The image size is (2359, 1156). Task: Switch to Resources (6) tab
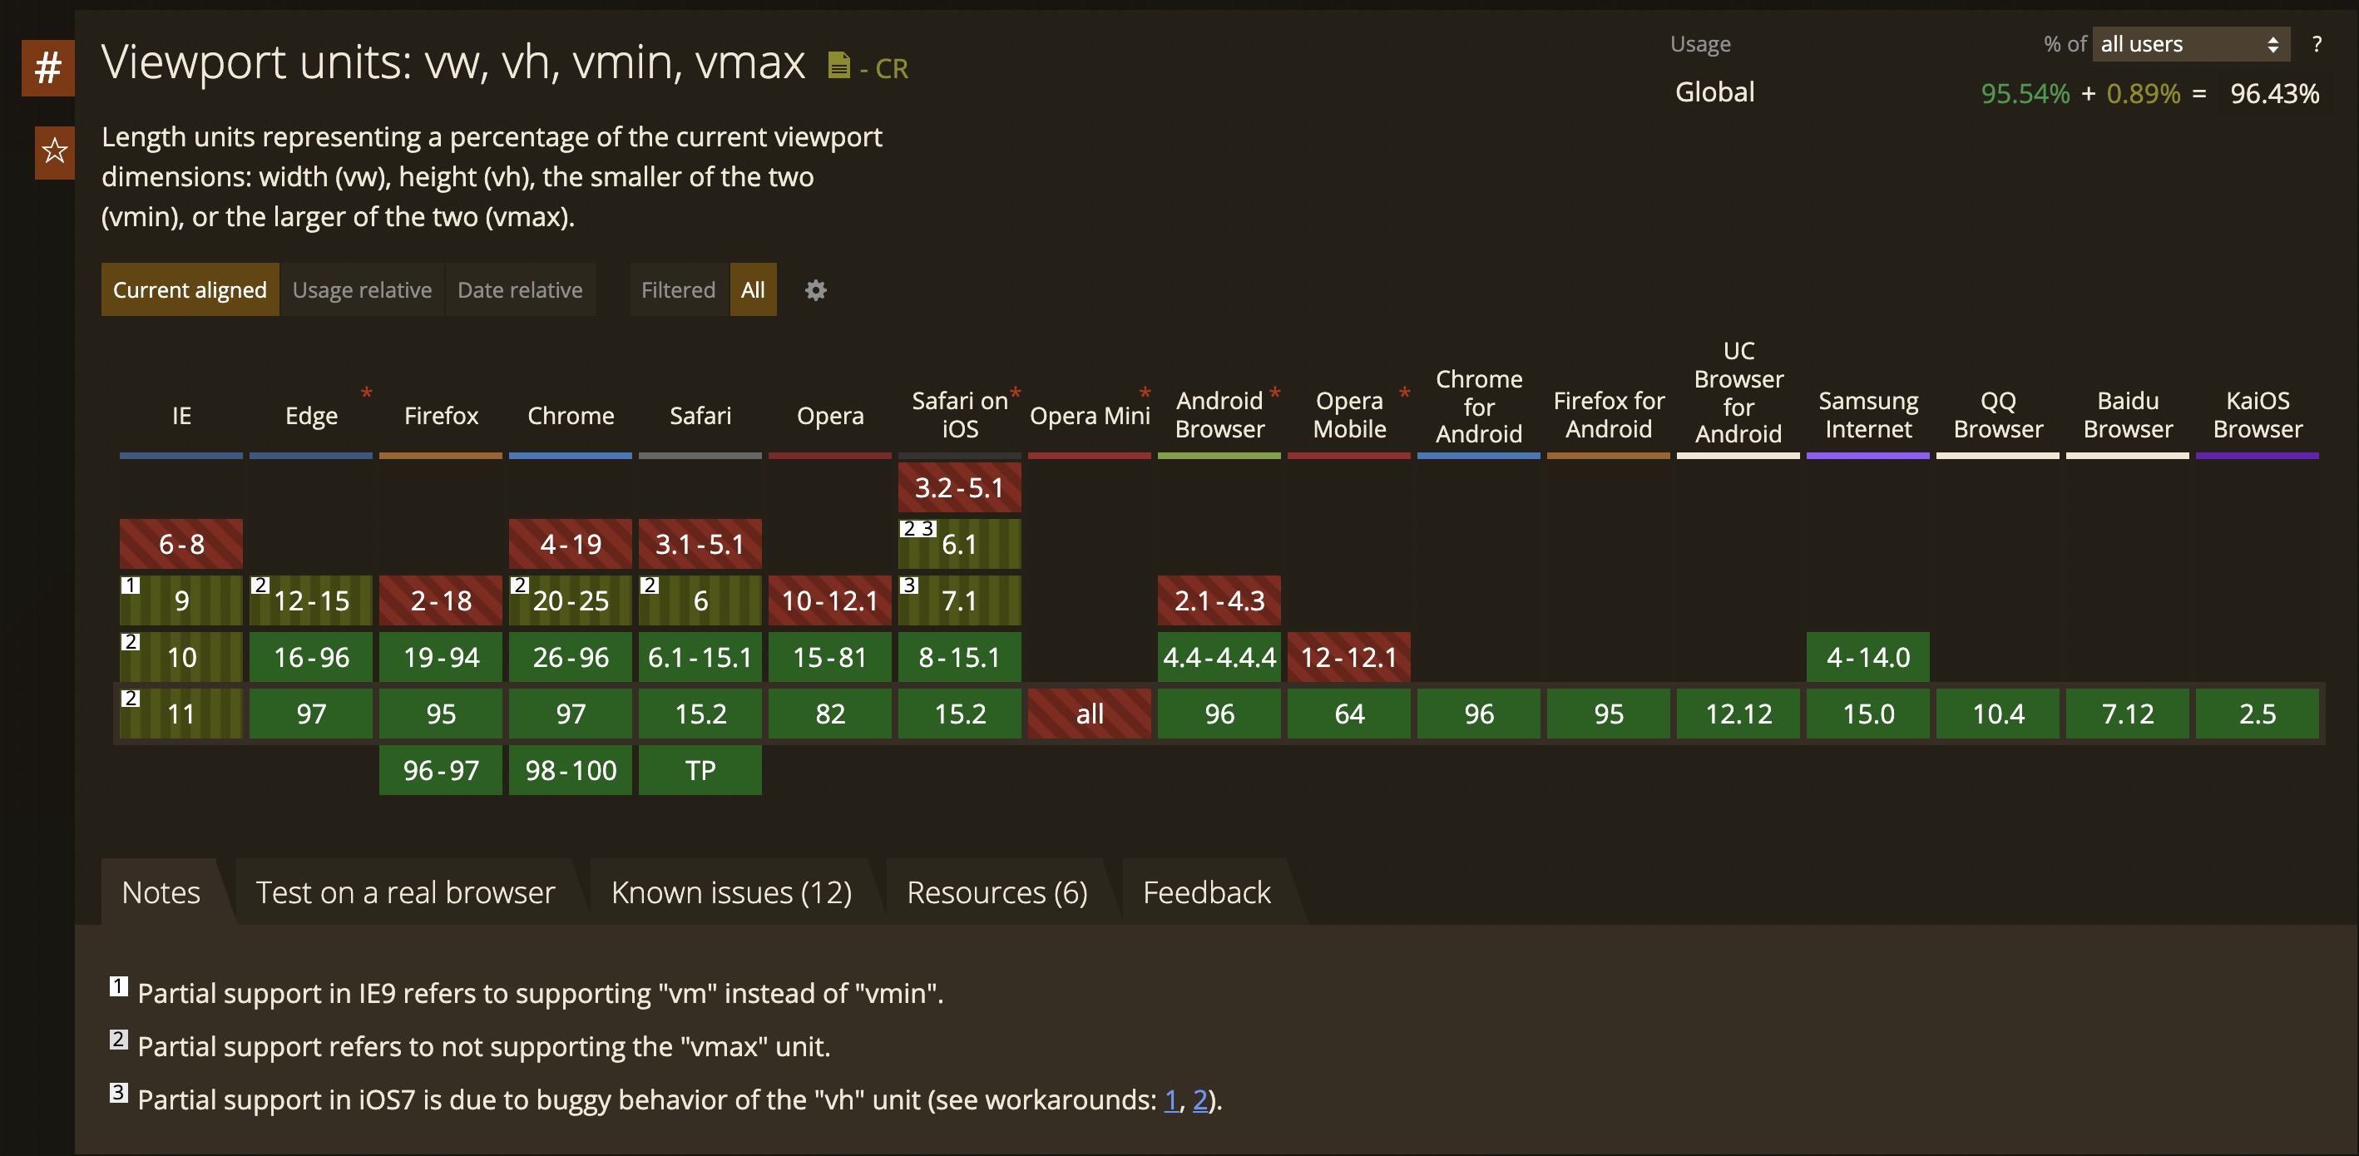[997, 892]
